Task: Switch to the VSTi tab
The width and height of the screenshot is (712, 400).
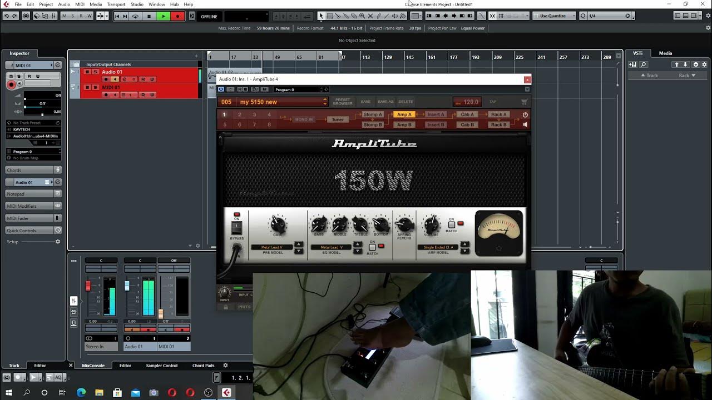Action: coord(637,53)
